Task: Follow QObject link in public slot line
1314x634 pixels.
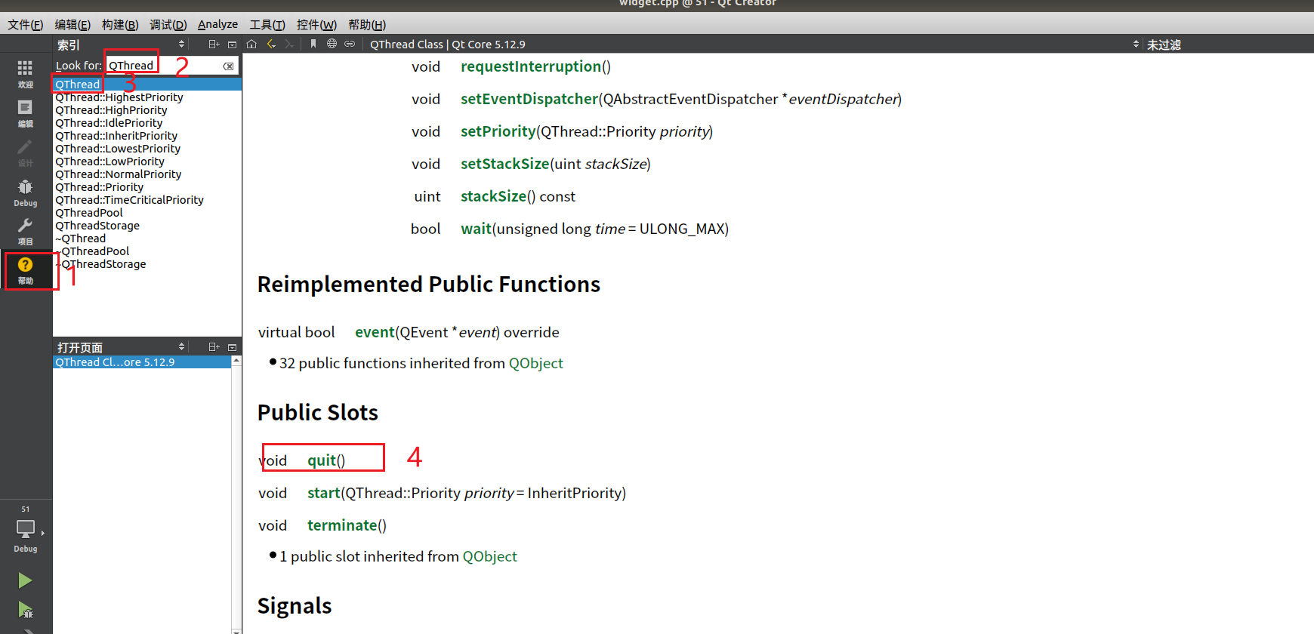Action: pyautogui.click(x=490, y=556)
